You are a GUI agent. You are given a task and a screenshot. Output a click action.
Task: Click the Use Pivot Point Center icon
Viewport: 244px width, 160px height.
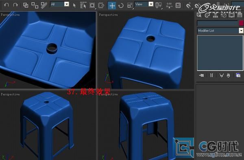159,6
